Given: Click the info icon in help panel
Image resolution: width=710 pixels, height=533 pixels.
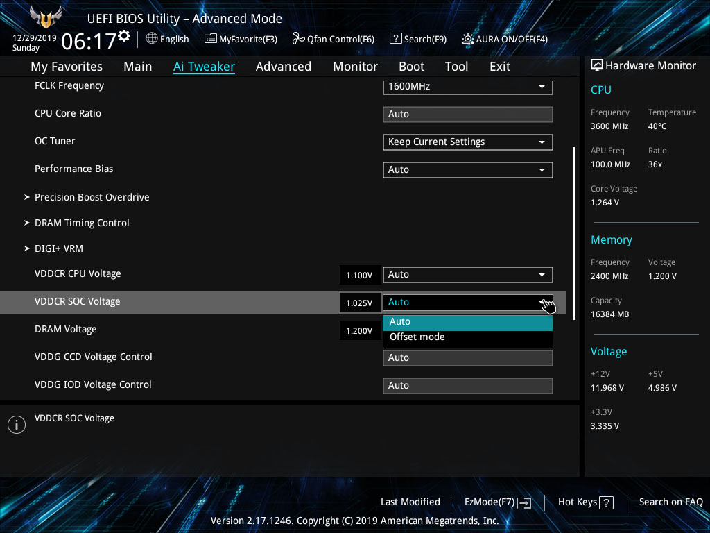Looking at the screenshot, I should pos(17,425).
